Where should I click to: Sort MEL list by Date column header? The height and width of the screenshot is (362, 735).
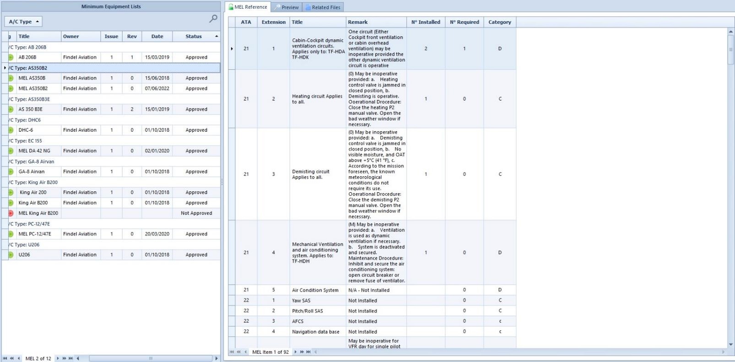(x=157, y=36)
